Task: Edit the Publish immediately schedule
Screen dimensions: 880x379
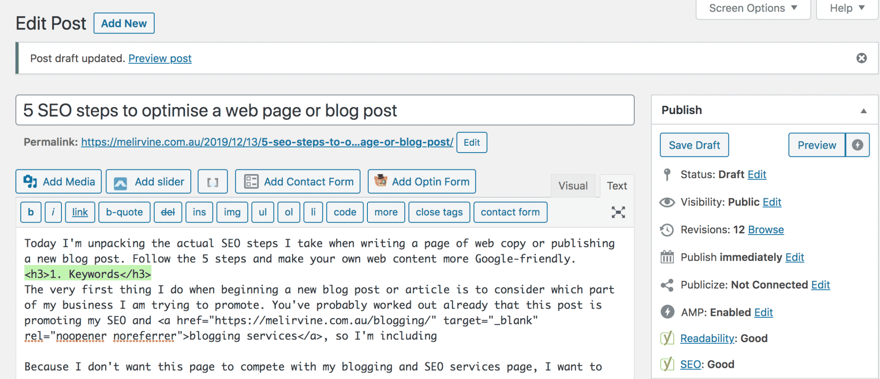Action: tap(794, 257)
